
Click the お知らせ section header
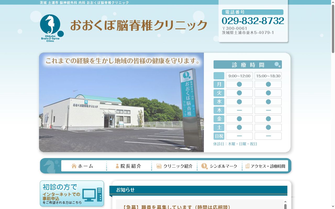pos(198,190)
